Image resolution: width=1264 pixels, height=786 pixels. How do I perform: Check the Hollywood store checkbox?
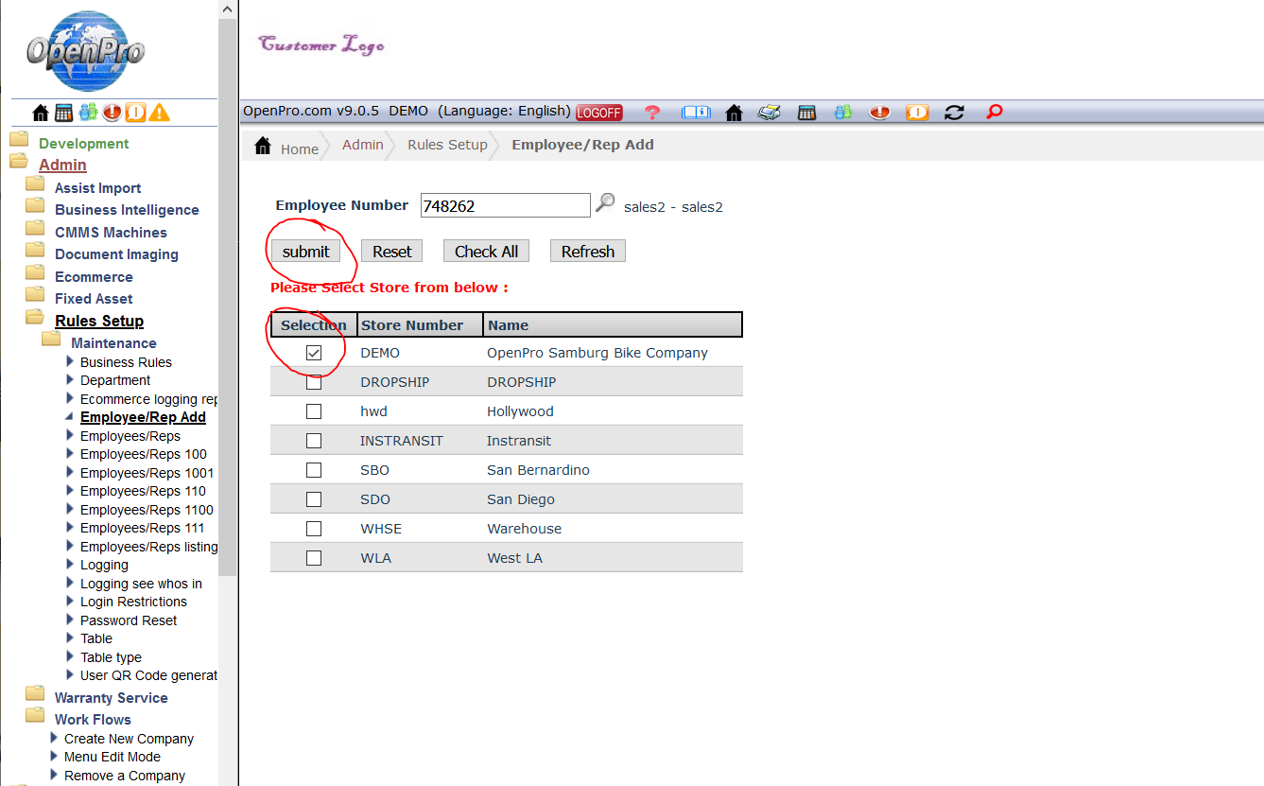click(x=314, y=411)
